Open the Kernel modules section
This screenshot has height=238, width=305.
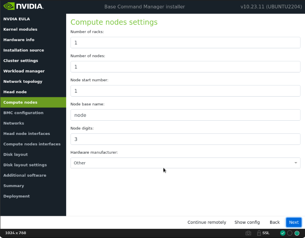point(20,30)
